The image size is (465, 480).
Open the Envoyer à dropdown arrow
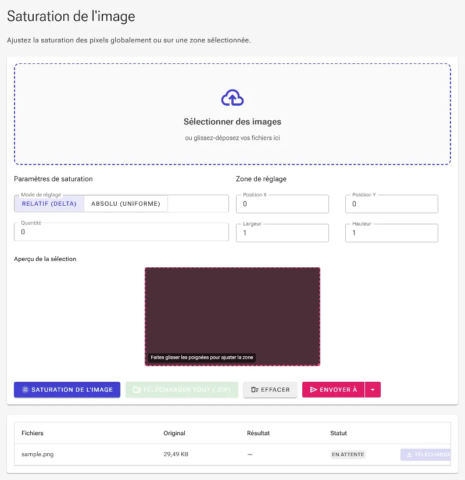[373, 390]
